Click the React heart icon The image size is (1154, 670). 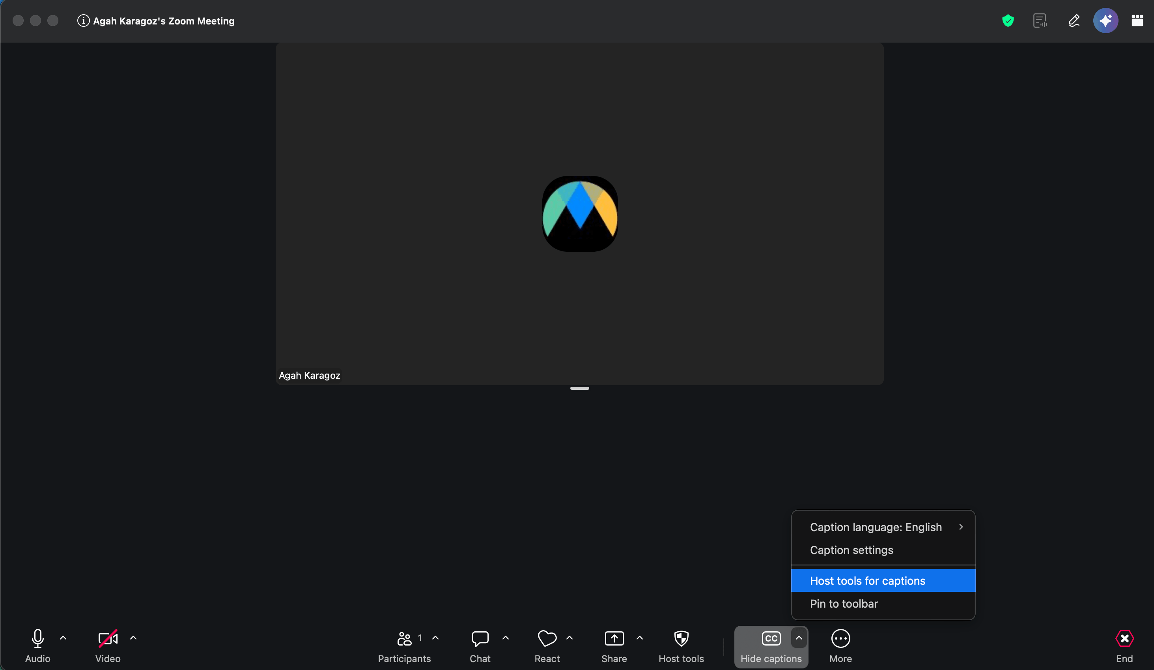[547, 638]
